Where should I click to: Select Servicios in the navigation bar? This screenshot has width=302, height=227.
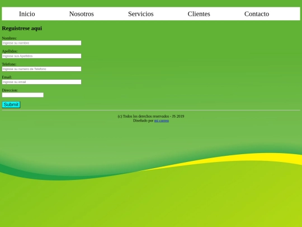point(141,14)
